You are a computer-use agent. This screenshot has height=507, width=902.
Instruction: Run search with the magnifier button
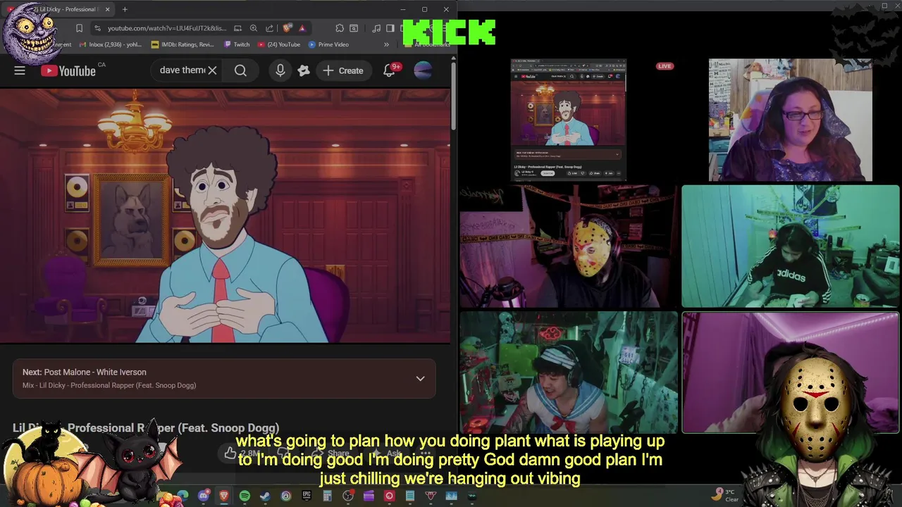240,70
